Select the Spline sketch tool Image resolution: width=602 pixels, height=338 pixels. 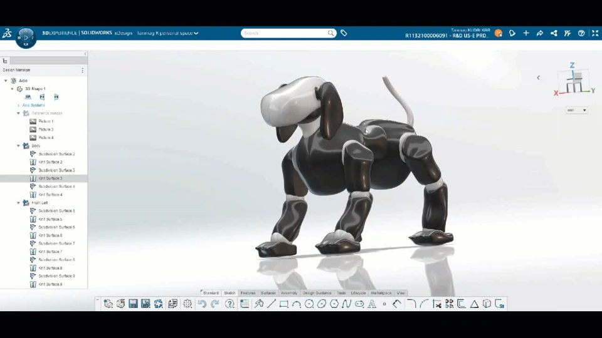pos(347,304)
